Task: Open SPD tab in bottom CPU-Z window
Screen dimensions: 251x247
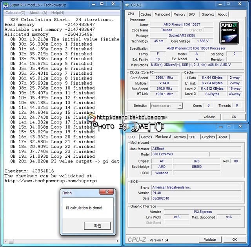Action: coord(192,137)
